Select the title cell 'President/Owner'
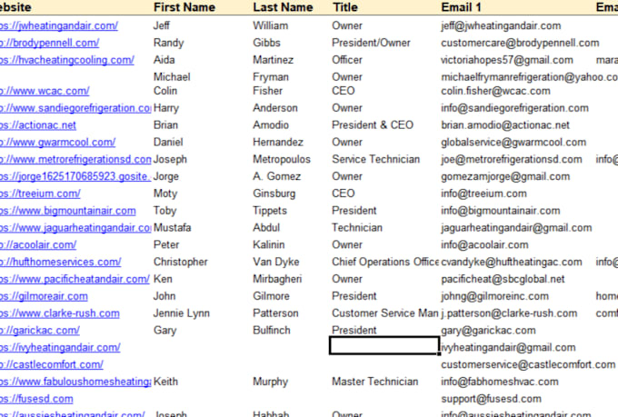This screenshot has height=417, width=618. point(371,43)
